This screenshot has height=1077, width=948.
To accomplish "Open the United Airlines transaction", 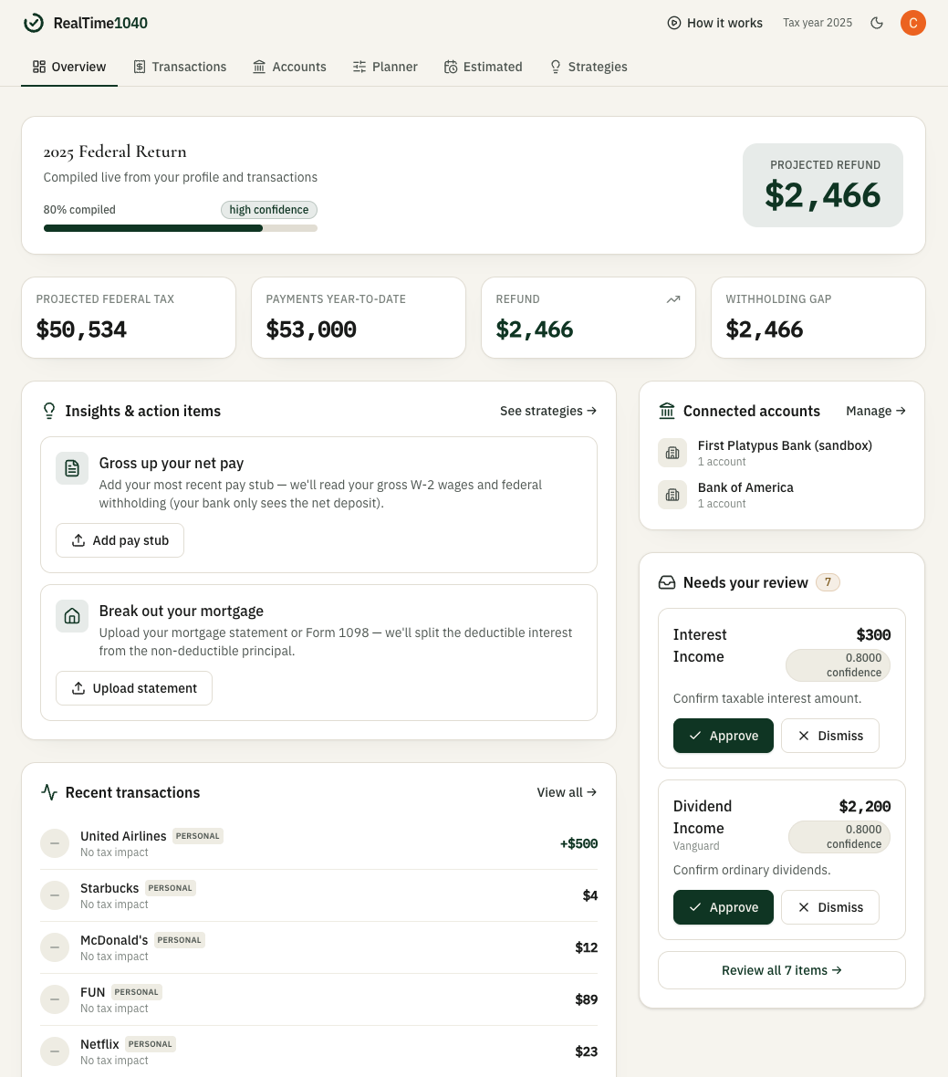I will click(x=319, y=843).
